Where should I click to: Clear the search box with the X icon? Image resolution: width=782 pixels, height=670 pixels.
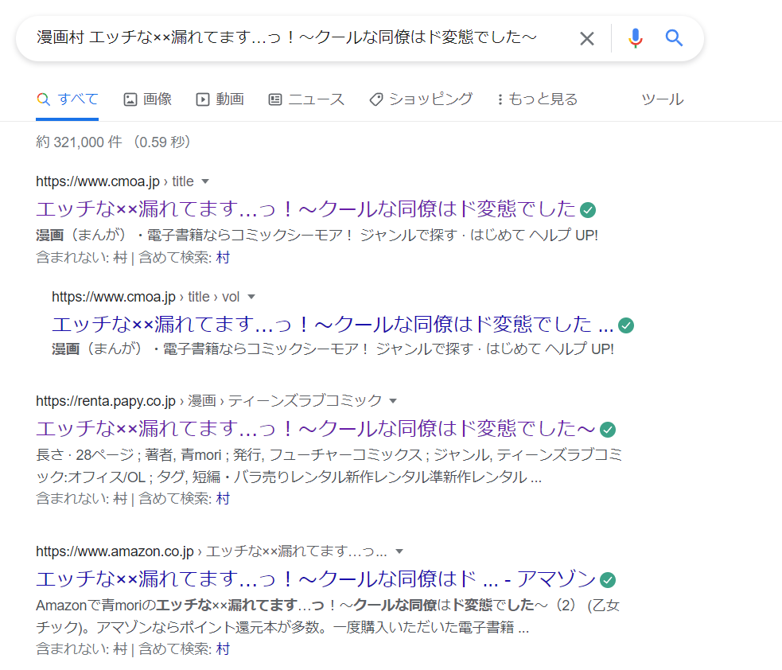[586, 38]
